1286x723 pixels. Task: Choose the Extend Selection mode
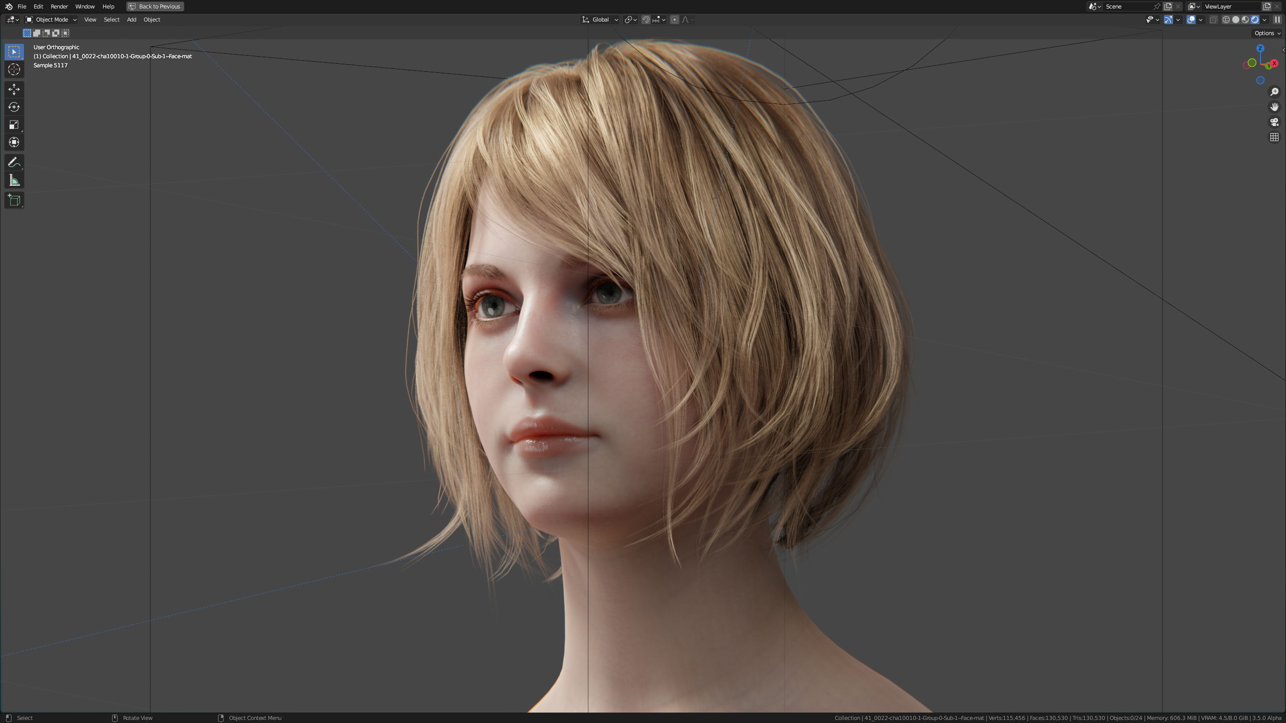click(37, 33)
